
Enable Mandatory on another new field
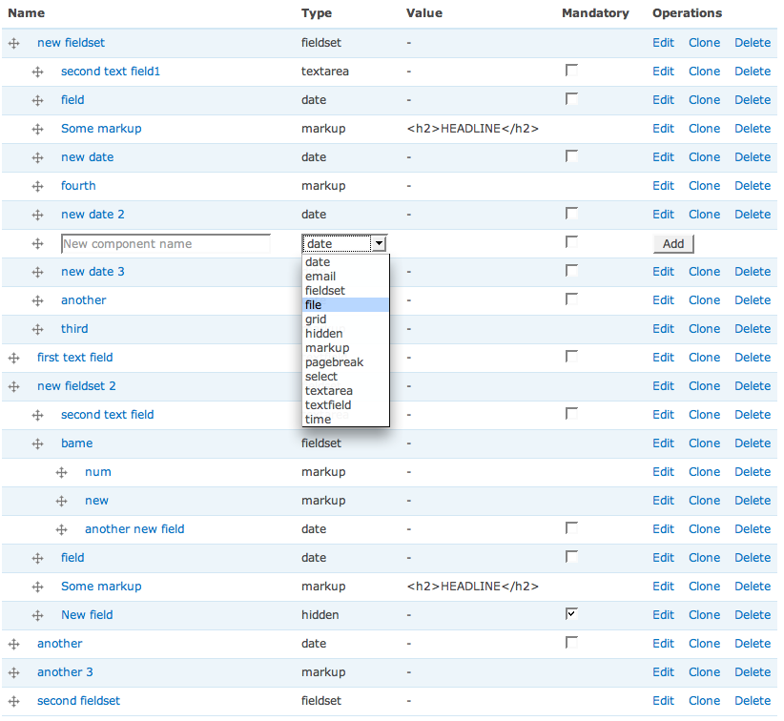coord(571,527)
